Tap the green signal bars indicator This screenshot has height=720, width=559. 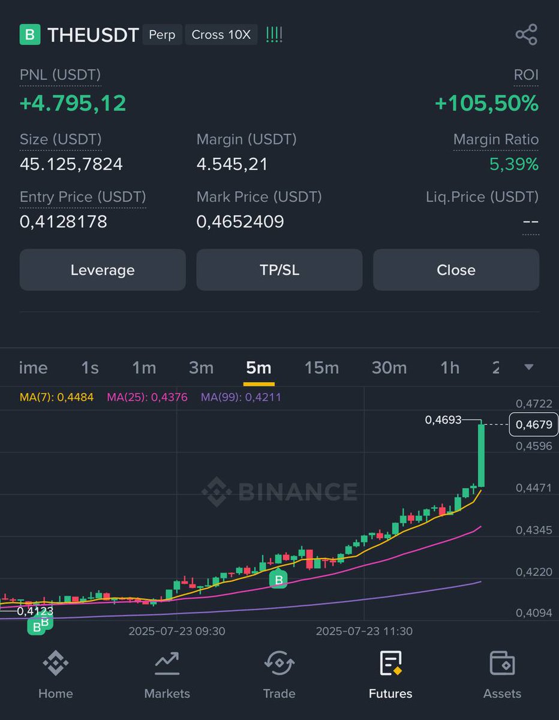pyautogui.click(x=274, y=34)
